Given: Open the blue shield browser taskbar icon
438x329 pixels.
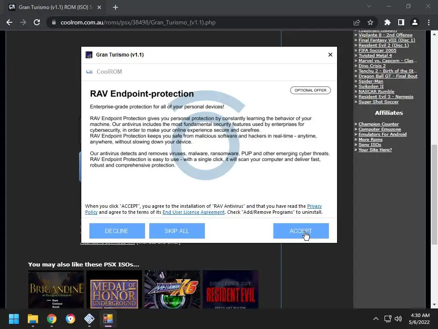Looking at the screenshot, I should [x=71, y=319].
